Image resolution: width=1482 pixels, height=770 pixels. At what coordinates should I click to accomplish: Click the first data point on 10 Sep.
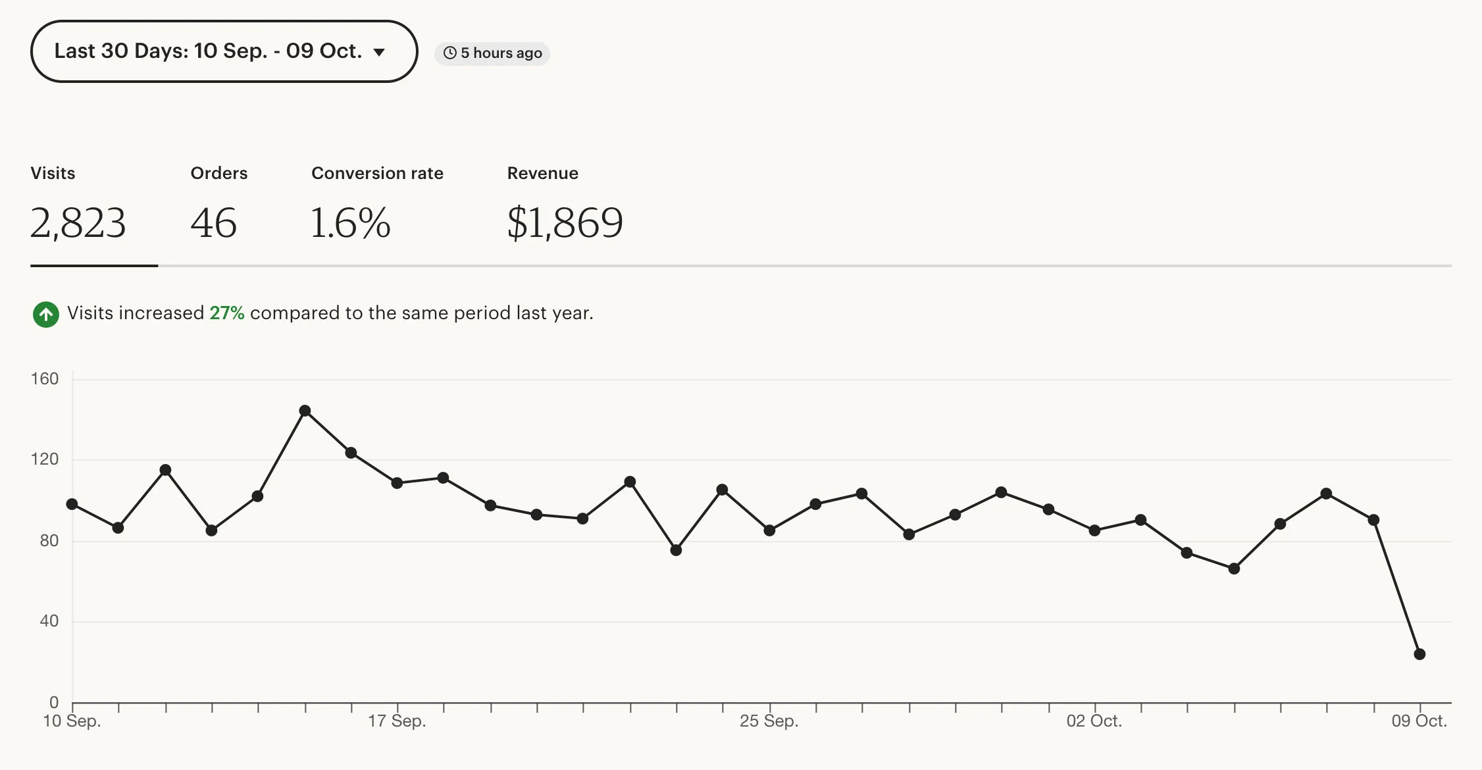pyautogui.click(x=70, y=504)
